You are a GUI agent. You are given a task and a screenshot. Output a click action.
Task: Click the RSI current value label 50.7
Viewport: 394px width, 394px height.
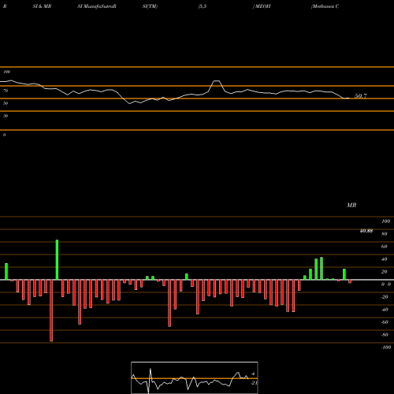pyautogui.click(x=361, y=96)
